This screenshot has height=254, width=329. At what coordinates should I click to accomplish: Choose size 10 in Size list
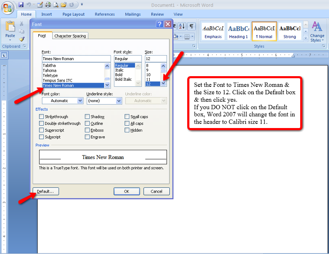coord(148,75)
